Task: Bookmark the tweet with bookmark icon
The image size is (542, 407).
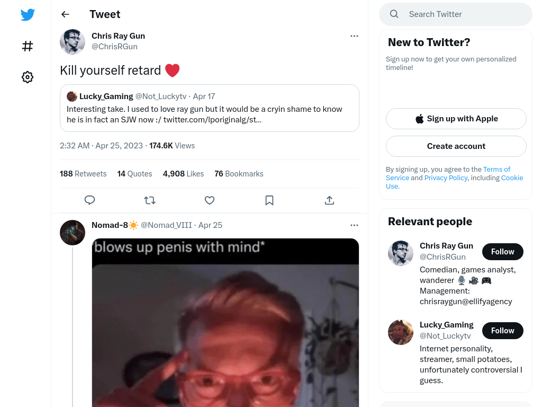Action: [269, 200]
